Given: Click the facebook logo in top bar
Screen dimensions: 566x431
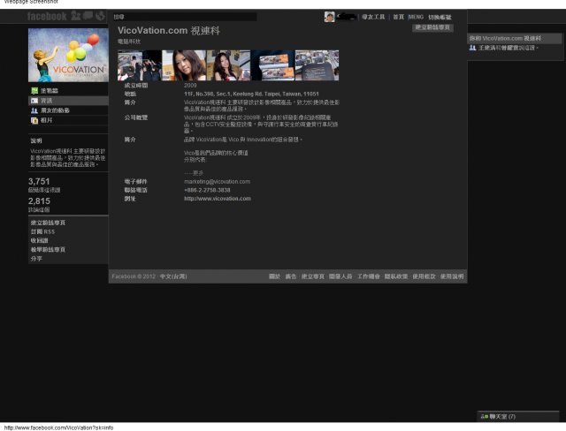Looking at the screenshot, I should tap(47, 16).
